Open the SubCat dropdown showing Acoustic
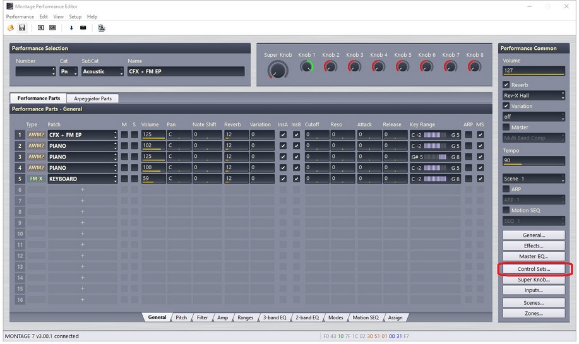579x344 pixels. point(102,71)
